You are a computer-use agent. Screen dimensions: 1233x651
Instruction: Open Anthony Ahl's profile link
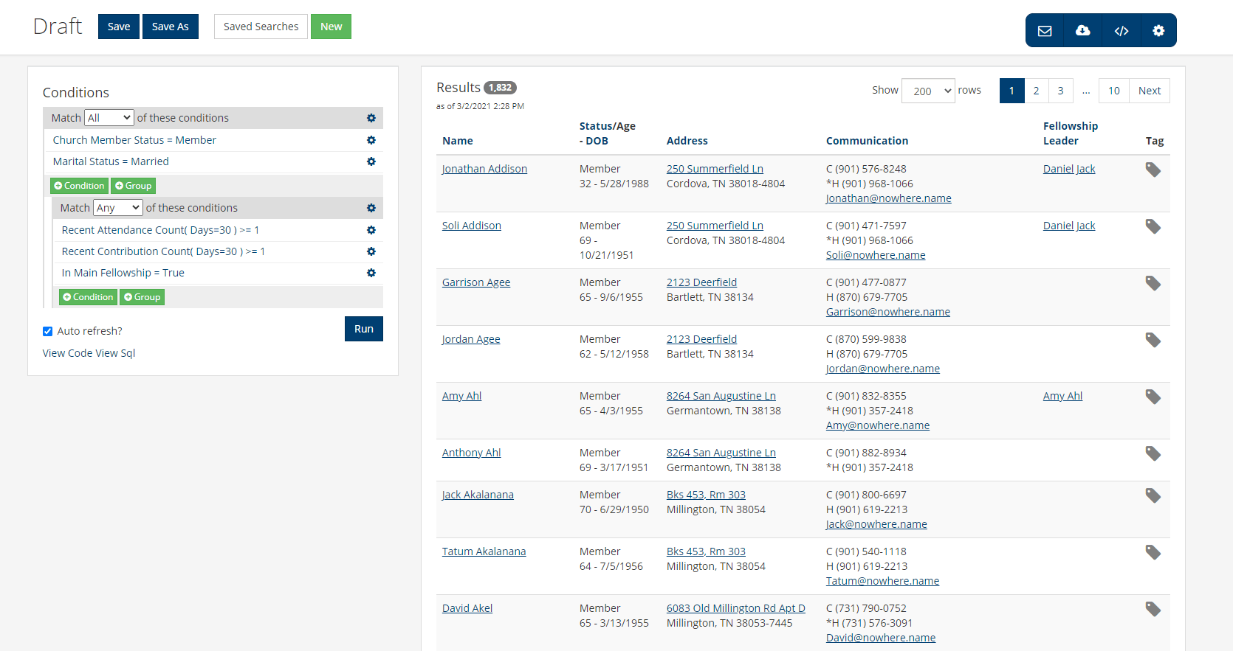[472, 453]
